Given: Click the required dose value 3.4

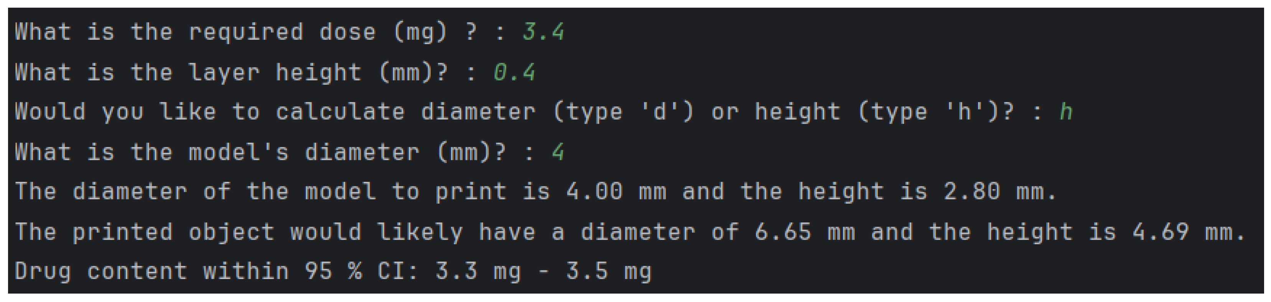Looking at the screenshot, I should [x=543, y=33].
